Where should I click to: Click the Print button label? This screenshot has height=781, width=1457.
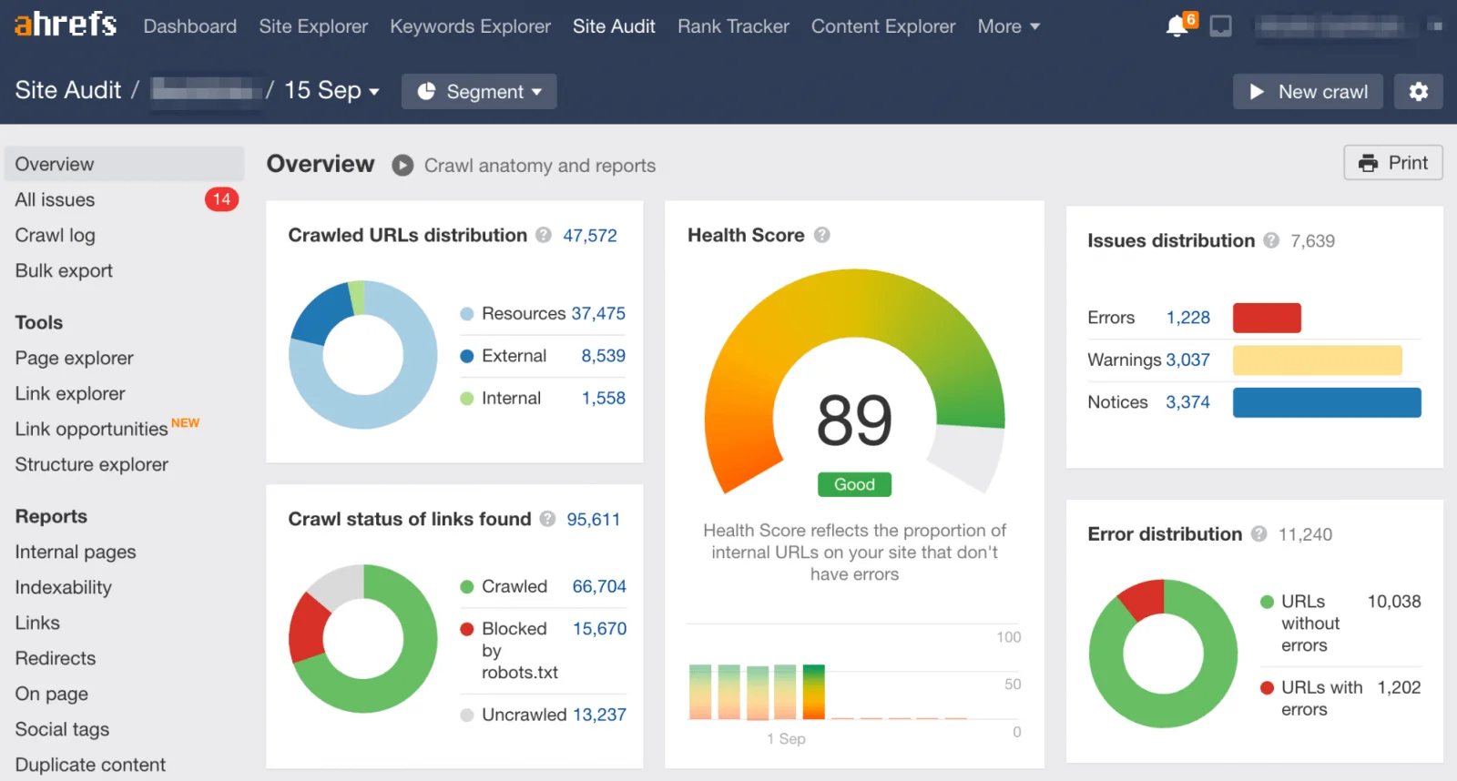click(x=1408, y=163)
